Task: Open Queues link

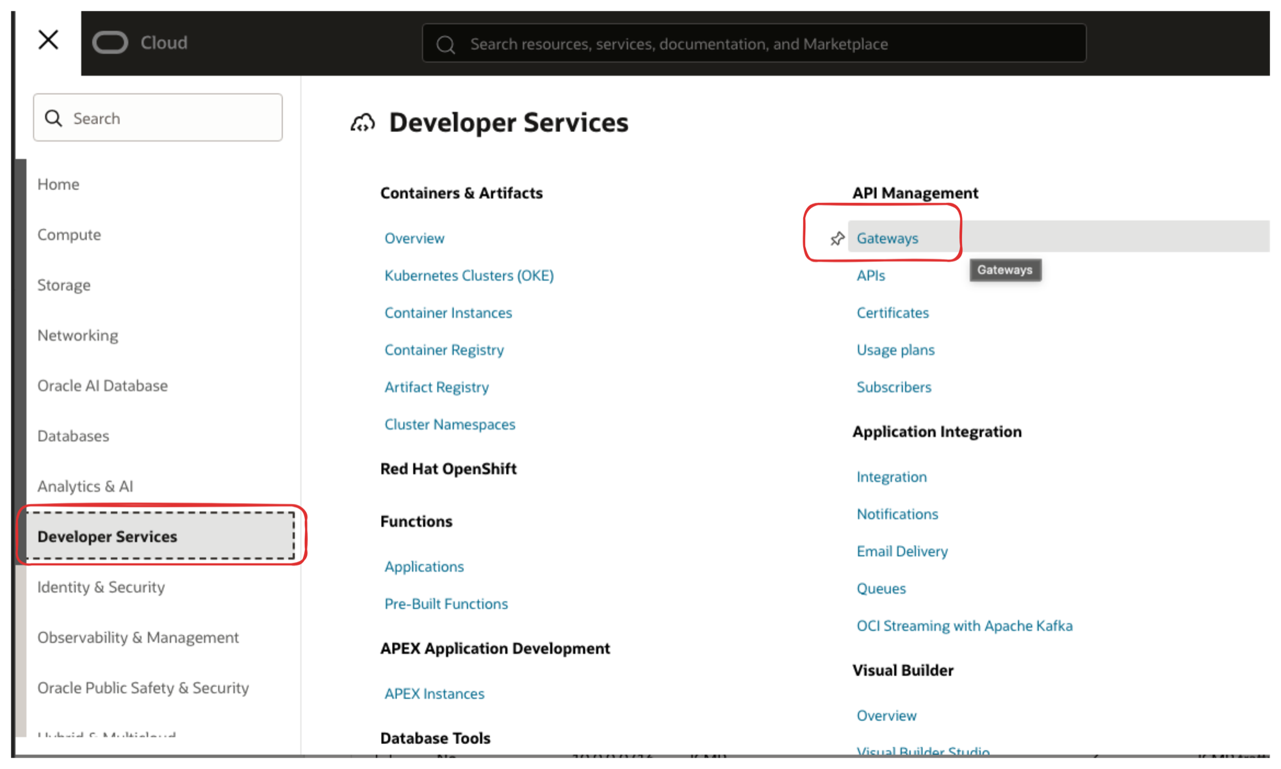Action: [881, 588]
